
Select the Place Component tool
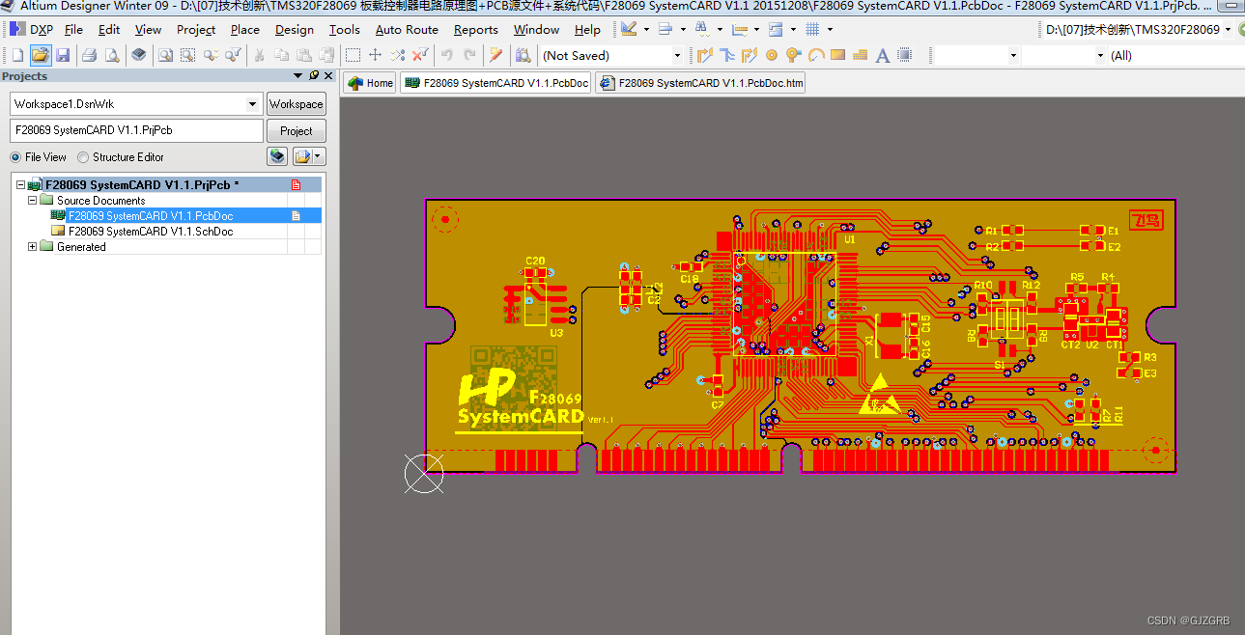(904, 55)
